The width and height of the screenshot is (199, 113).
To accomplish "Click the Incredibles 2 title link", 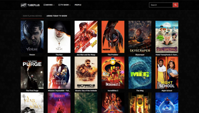I will (x=113, y=91).
